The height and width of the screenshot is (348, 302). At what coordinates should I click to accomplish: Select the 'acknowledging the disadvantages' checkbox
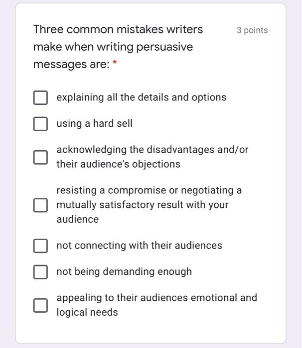40,158
